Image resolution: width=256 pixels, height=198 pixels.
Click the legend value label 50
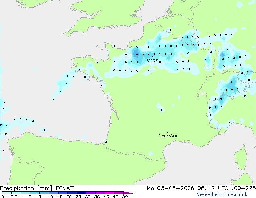[125, 196]
